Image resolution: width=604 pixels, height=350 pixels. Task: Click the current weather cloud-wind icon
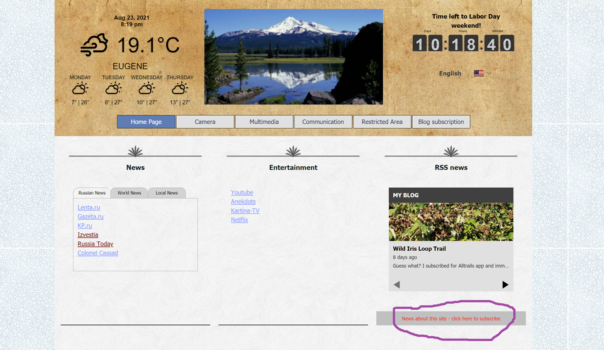pyautogui.click(x=94, y=45)
